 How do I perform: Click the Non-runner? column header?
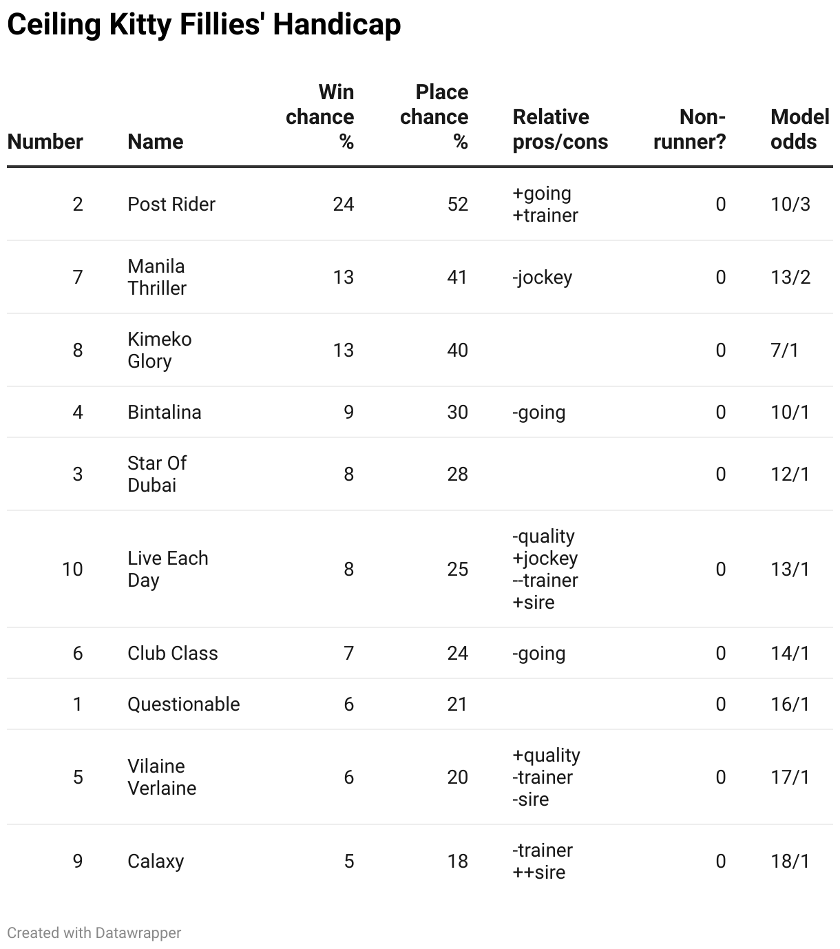tap(690, 129)
